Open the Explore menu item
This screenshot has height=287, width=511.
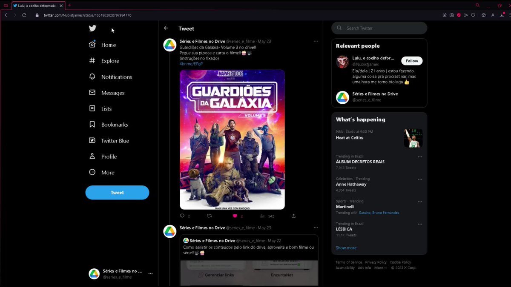pos(104,61)
